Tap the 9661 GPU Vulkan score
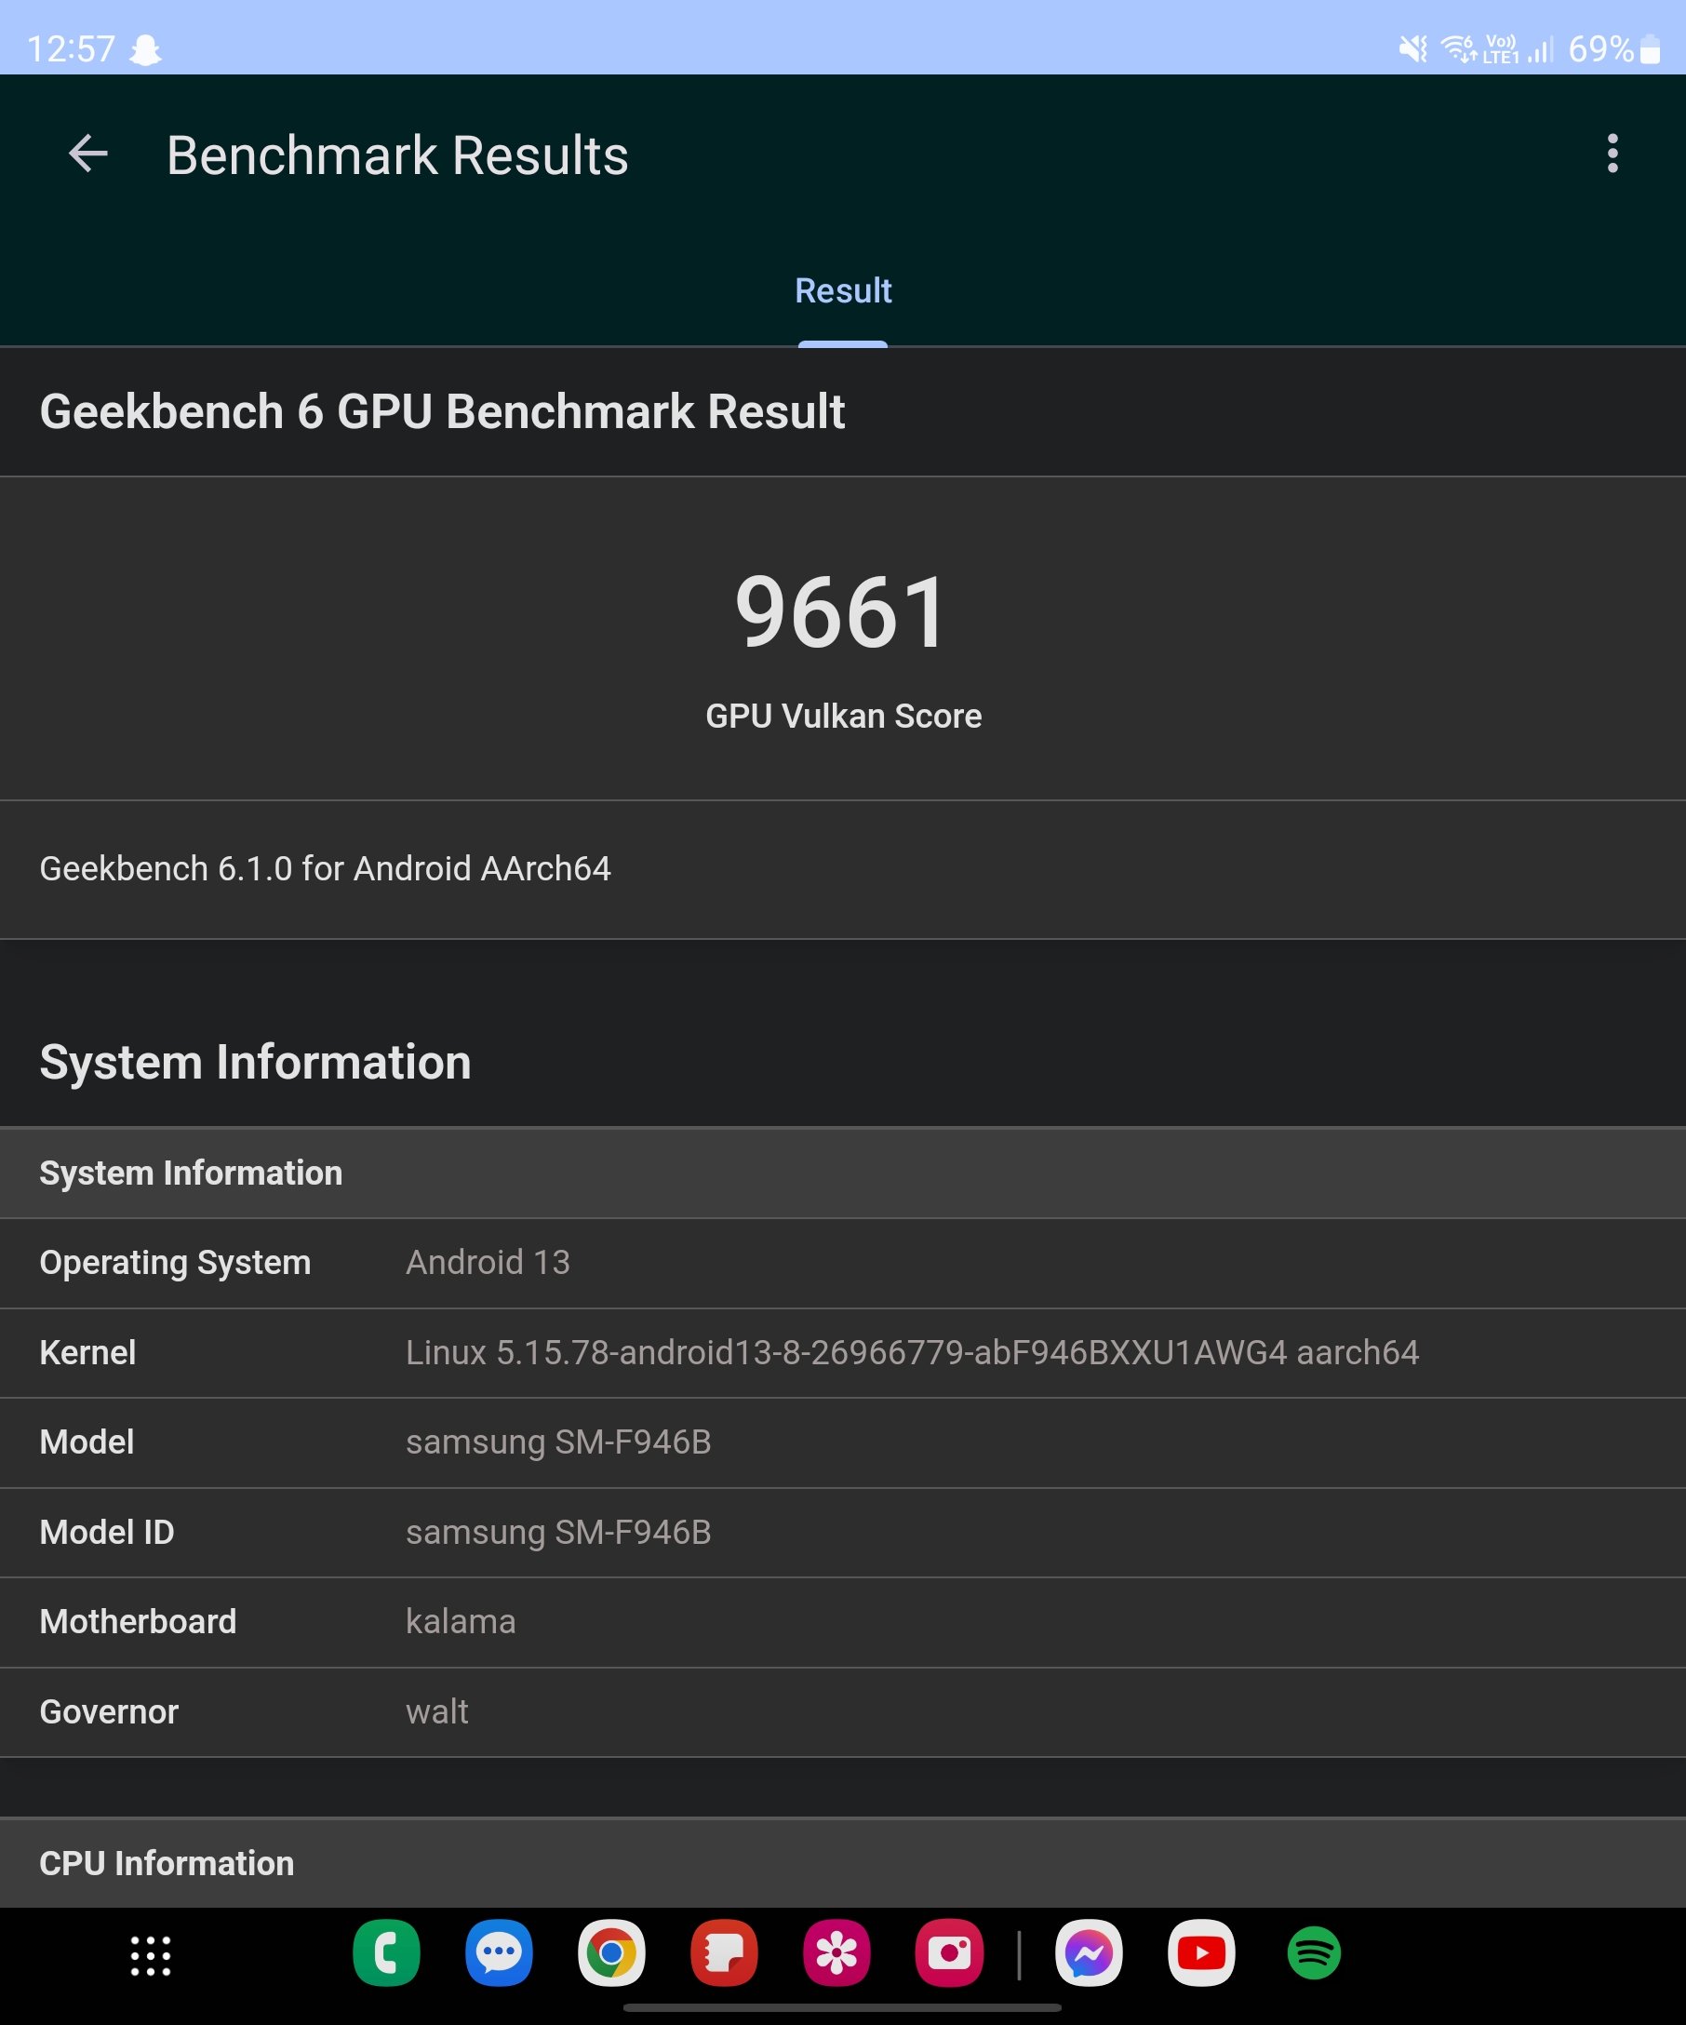The width and height of the screenshot is (1686, 2025). pos(842,613)
